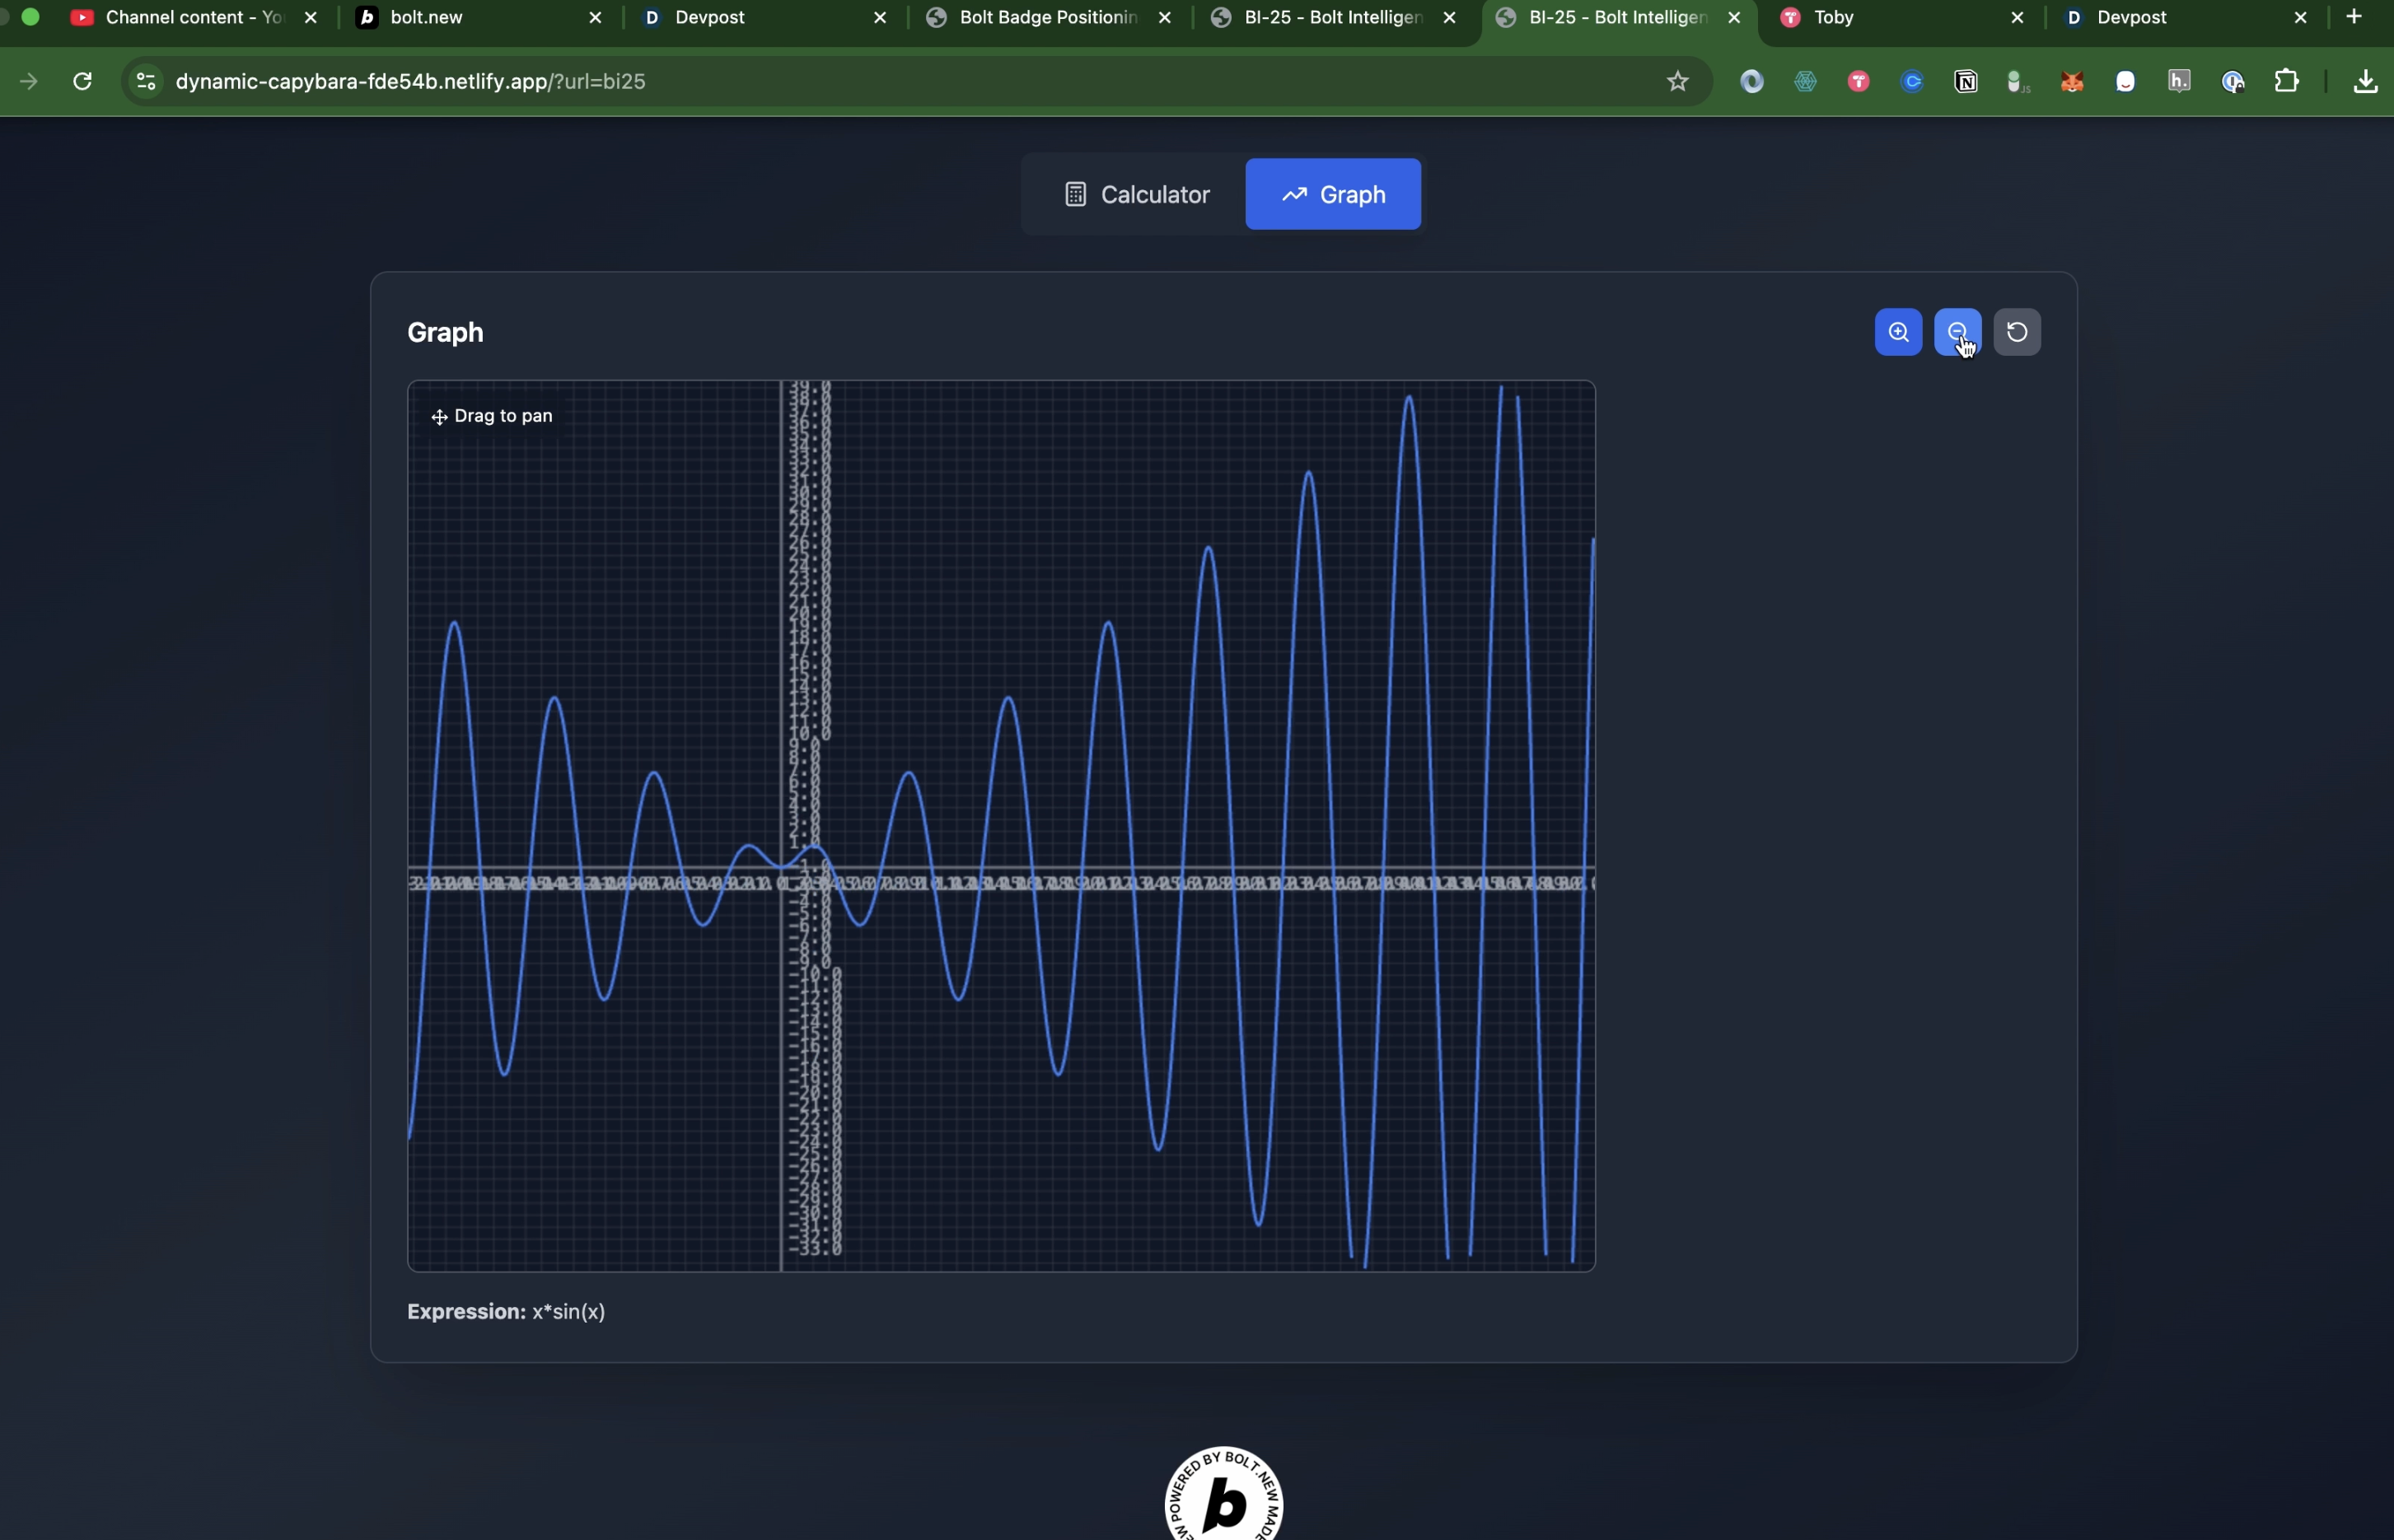Open the Chrome extensions puzzle icon
This screenshot has width=2394, height=1540.
pyautogui.click(x=2287, y=82)
